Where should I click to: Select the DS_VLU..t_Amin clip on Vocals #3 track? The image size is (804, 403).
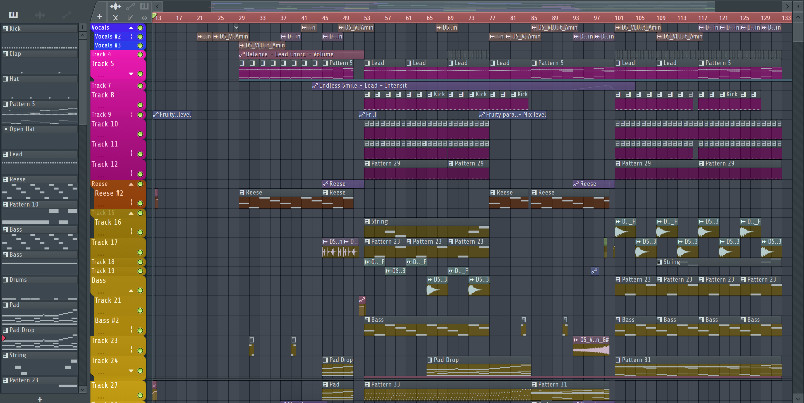point(262,45)
